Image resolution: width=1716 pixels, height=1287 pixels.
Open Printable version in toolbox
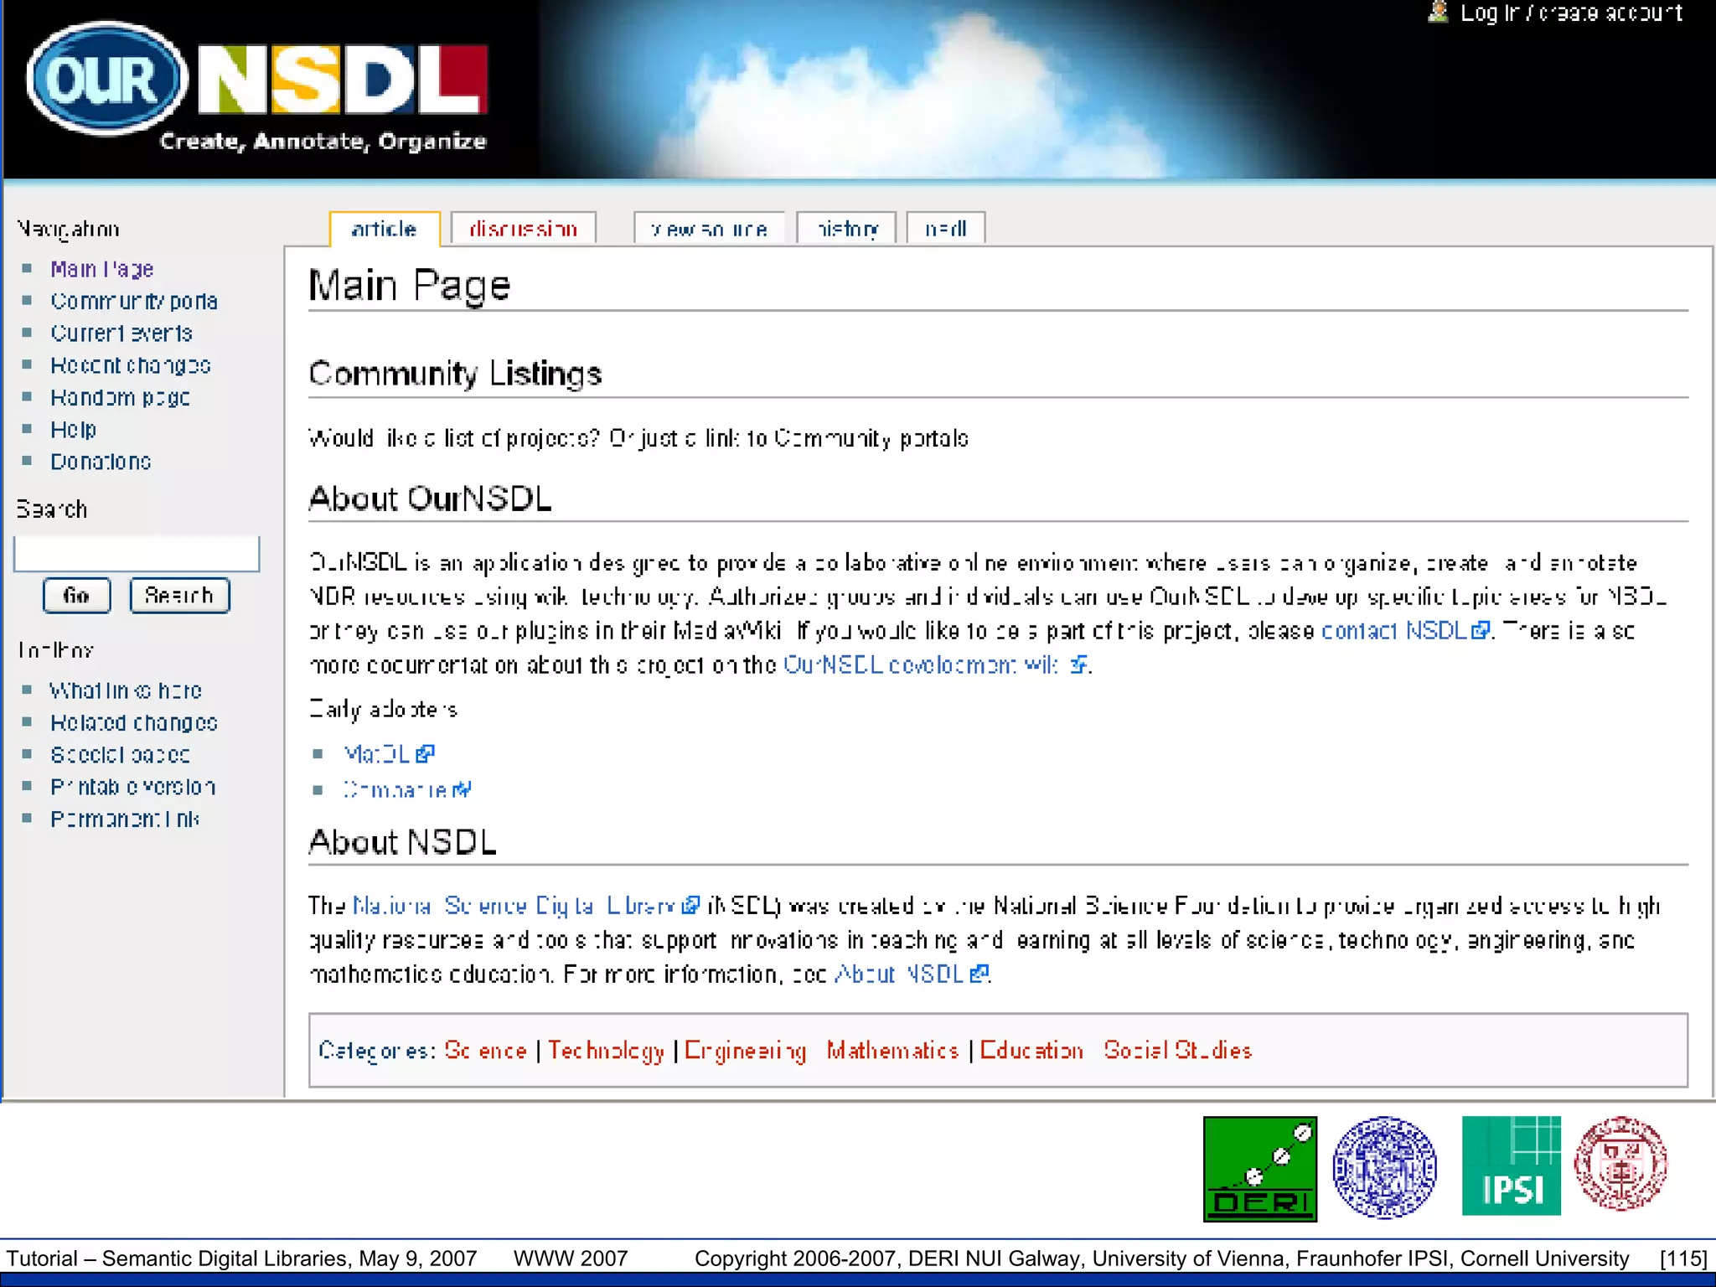click(x=132, y=787)
